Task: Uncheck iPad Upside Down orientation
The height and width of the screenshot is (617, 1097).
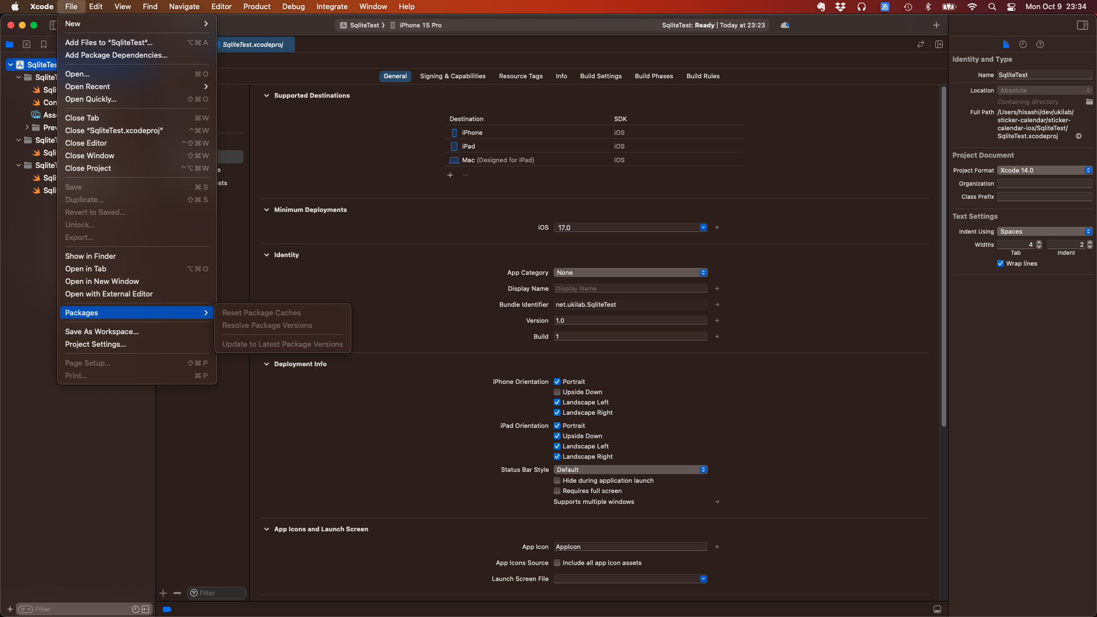Action: tap(557, 436)
